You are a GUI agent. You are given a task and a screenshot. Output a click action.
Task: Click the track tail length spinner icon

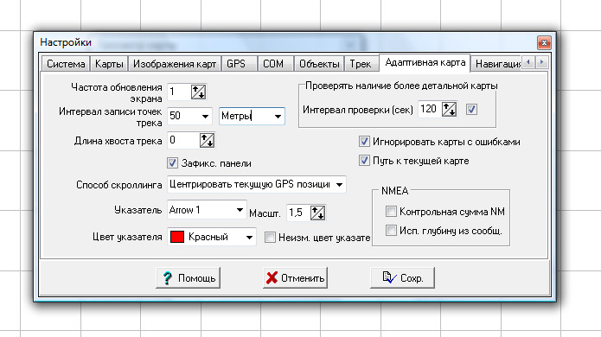[x=207, y=141]
